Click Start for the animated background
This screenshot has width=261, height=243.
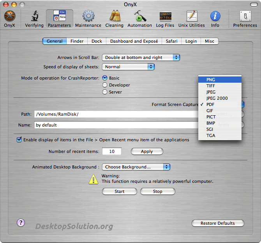120,191
